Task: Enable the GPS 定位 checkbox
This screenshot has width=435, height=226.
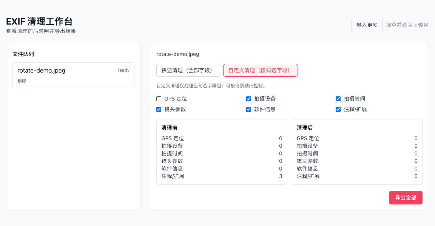Action: [x=159, y=99]
